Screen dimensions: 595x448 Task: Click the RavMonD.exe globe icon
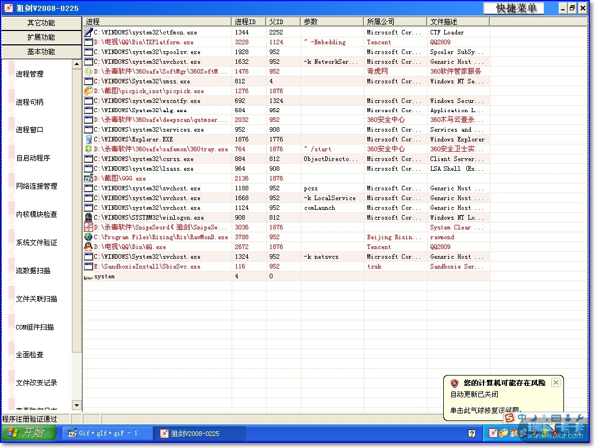point(88,237)
